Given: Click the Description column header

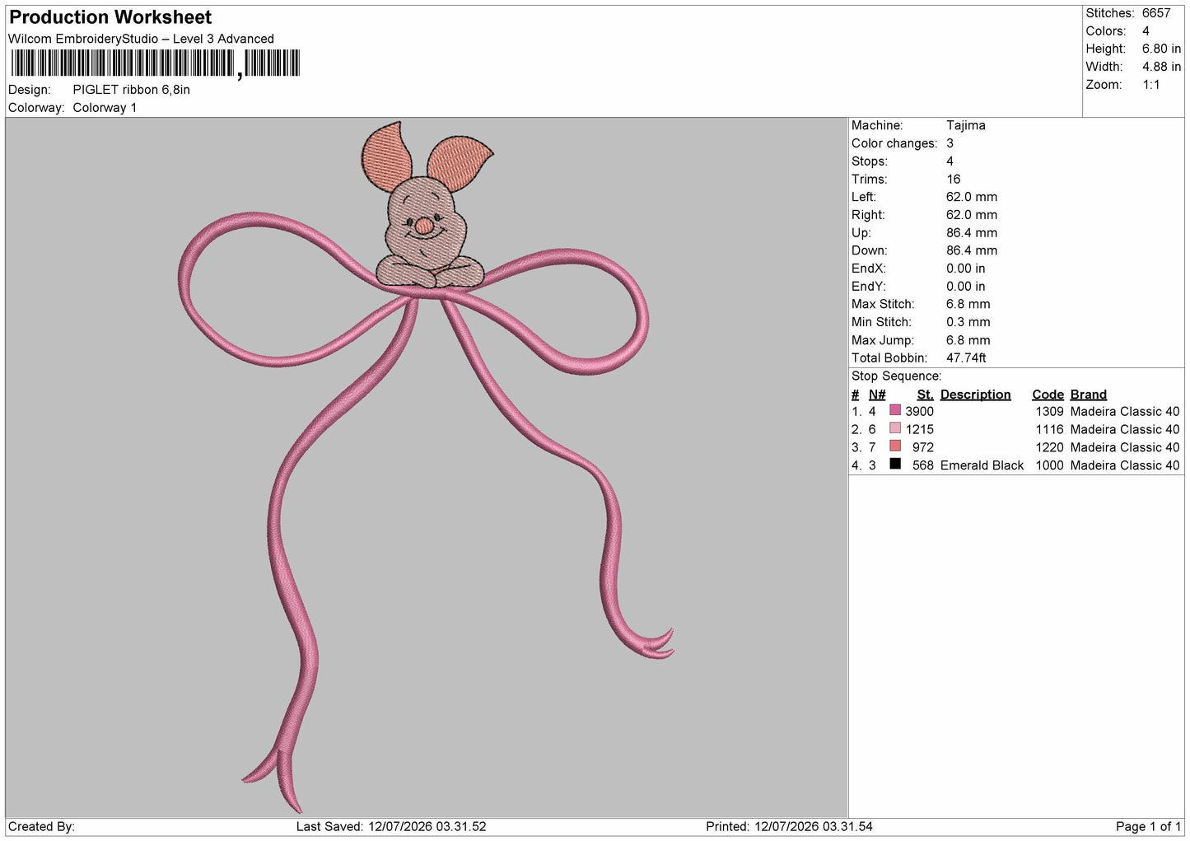Looking at the screenshot, I should pos(975,395).
